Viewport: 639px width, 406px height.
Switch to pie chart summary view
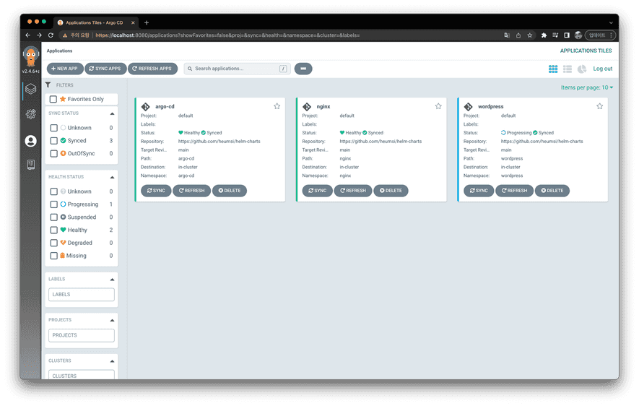pos(581,69)
